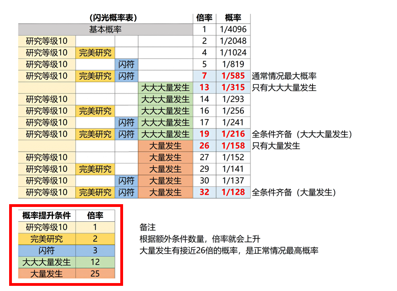Click the 1/2048 probability cell
The image size is (397, 291).
coord(233,41)
